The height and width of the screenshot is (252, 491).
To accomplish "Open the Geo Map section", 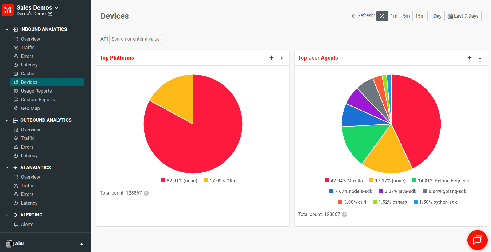I will [x=30, y=108].
